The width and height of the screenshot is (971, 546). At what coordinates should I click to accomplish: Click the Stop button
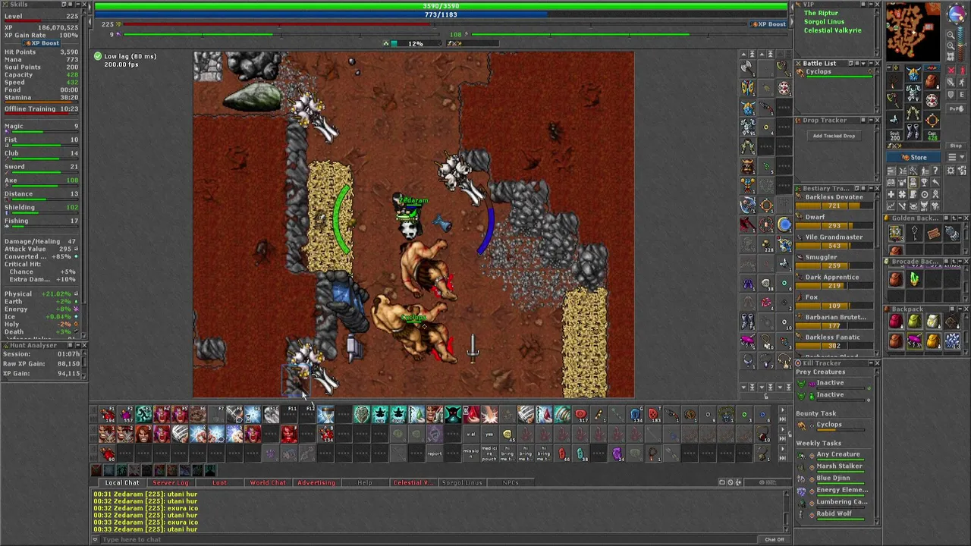(956, 146)
